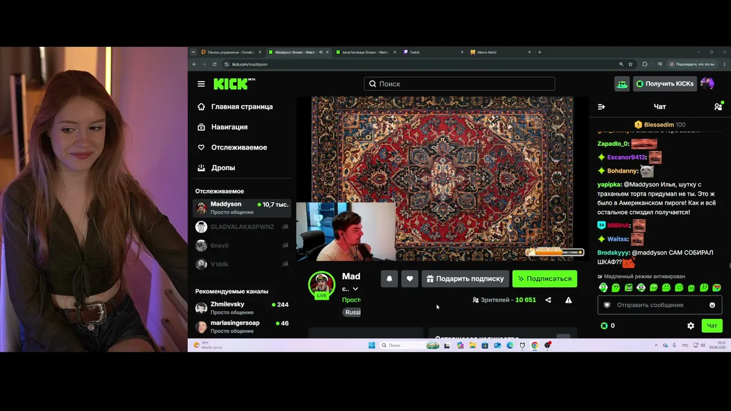
Task: Open the user profile avatar menu
Action: 707,84
